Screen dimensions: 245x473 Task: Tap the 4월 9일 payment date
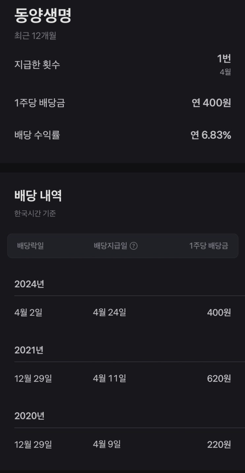(107, 445)
